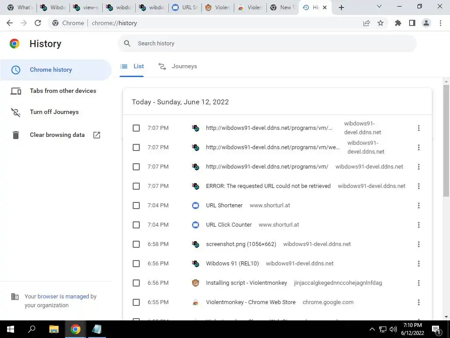Open the screenshot.png (1056×662) history link

click(x=241, y=244)
